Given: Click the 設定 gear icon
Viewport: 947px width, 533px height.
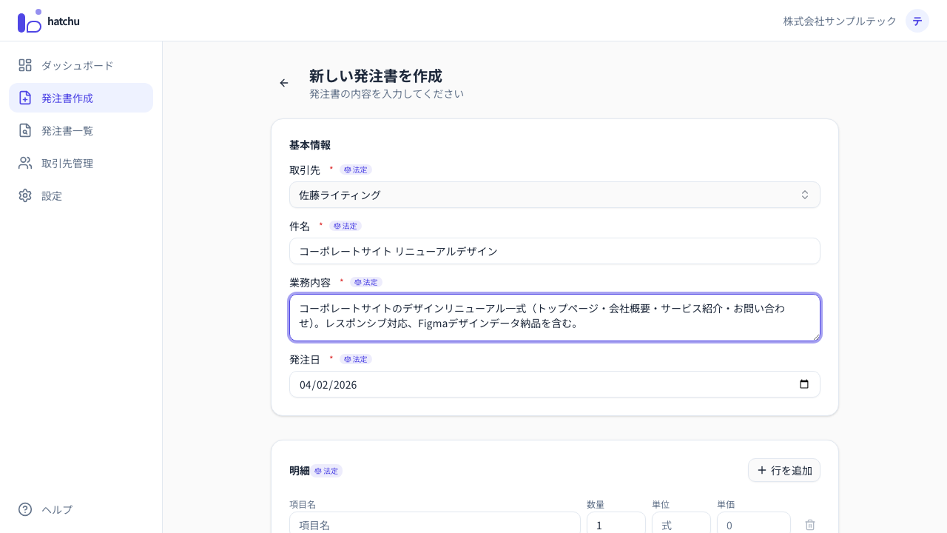Looking at the screenshot, I should coord(25,195).
